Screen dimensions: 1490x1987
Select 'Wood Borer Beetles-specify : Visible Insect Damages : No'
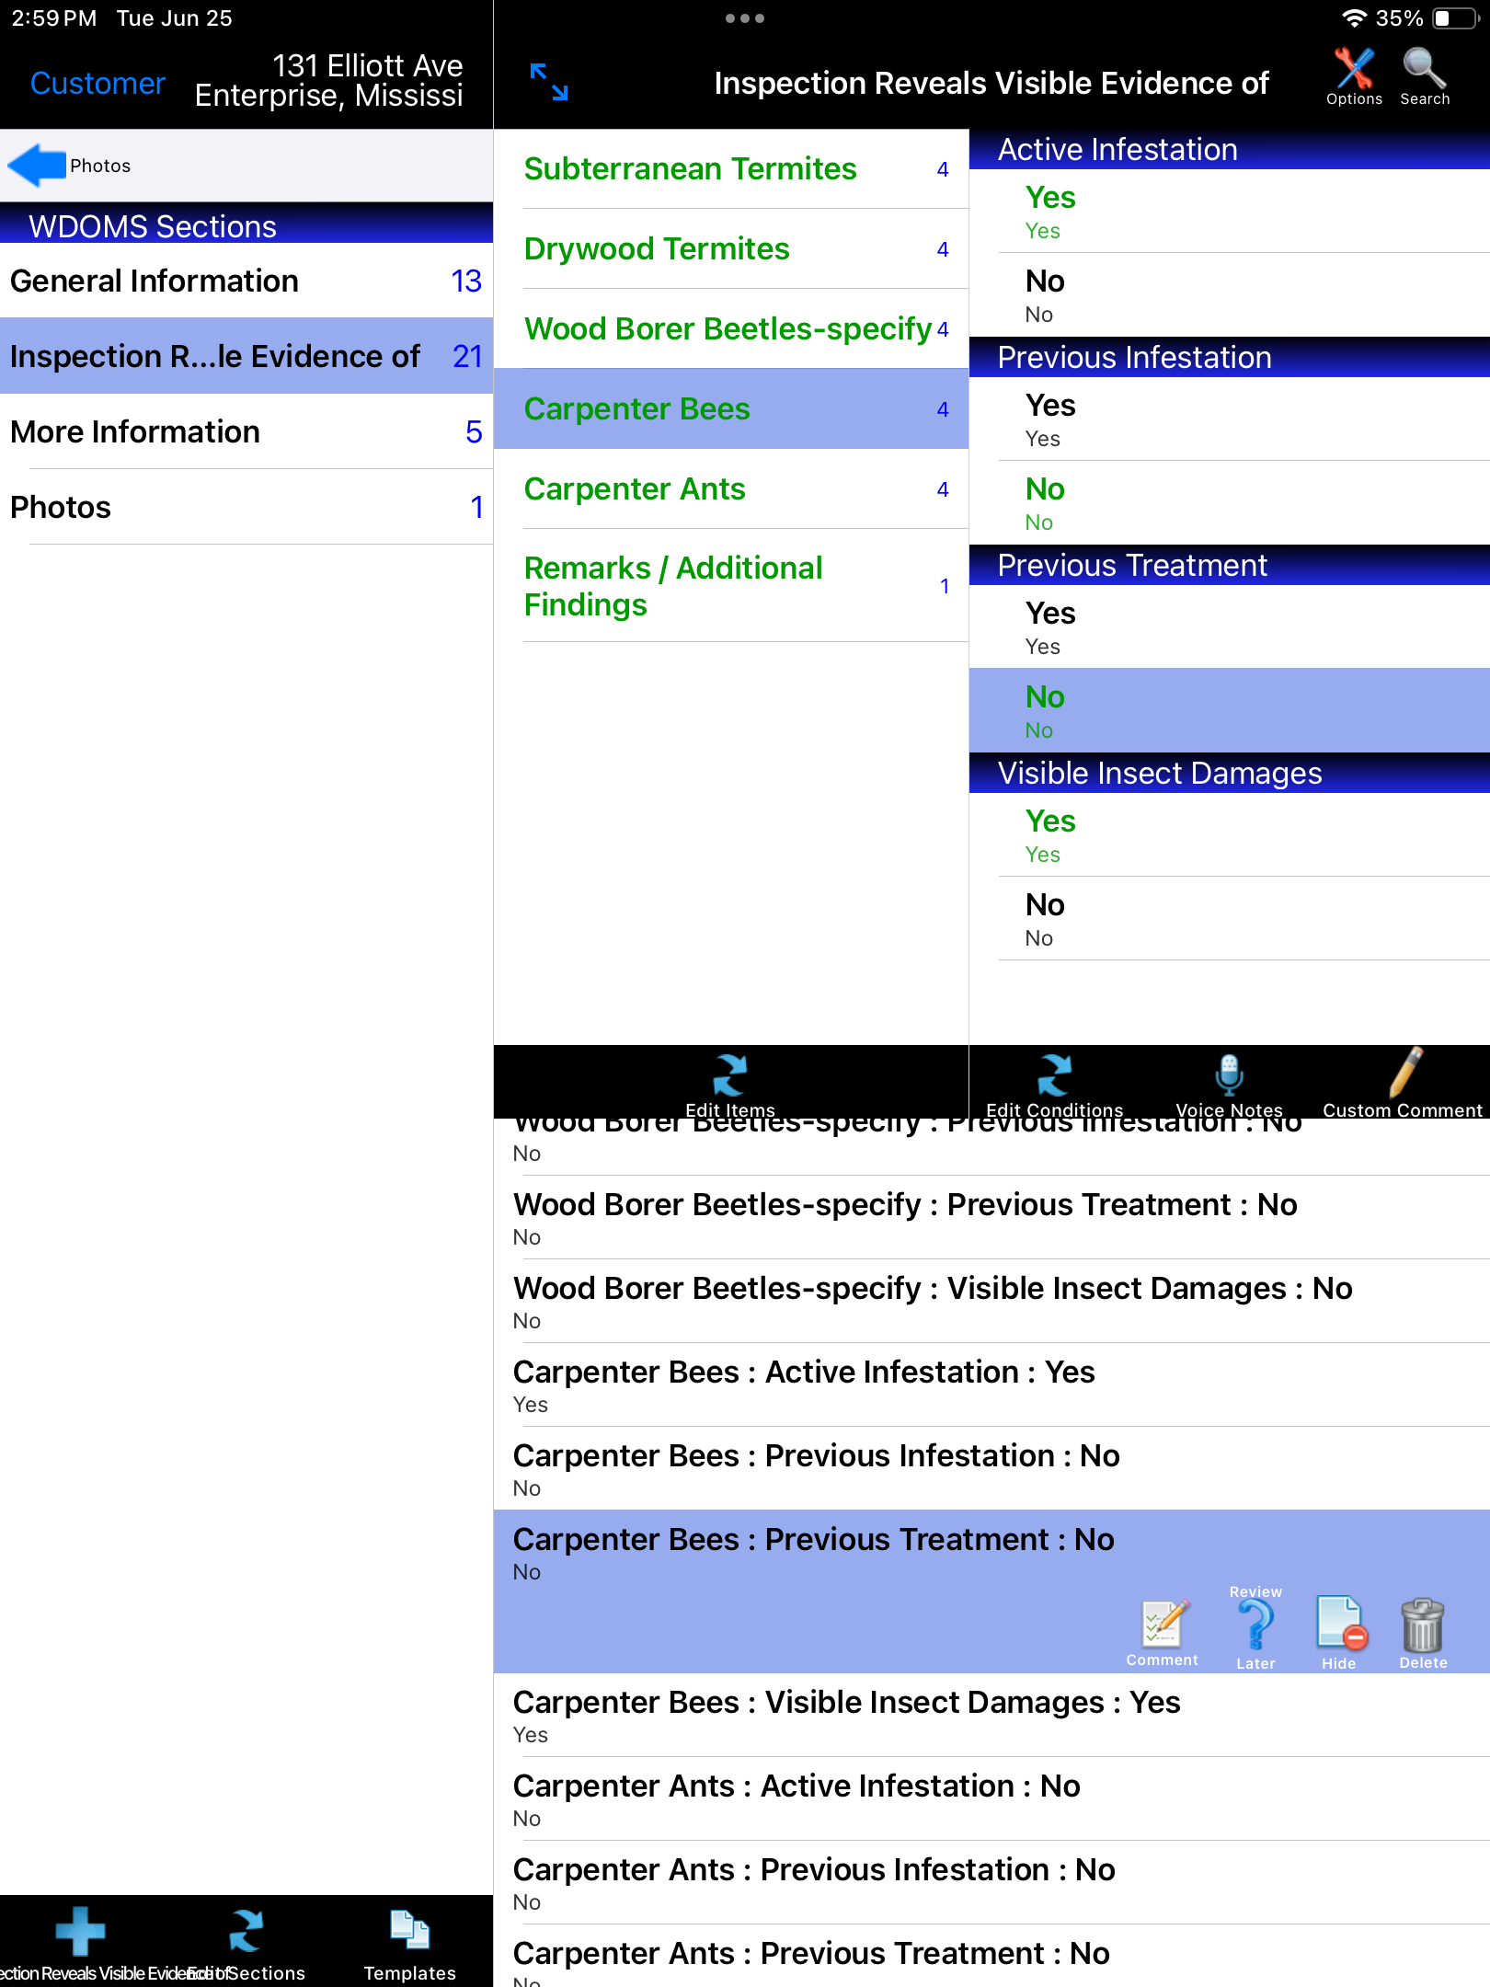pos(992,1302)
